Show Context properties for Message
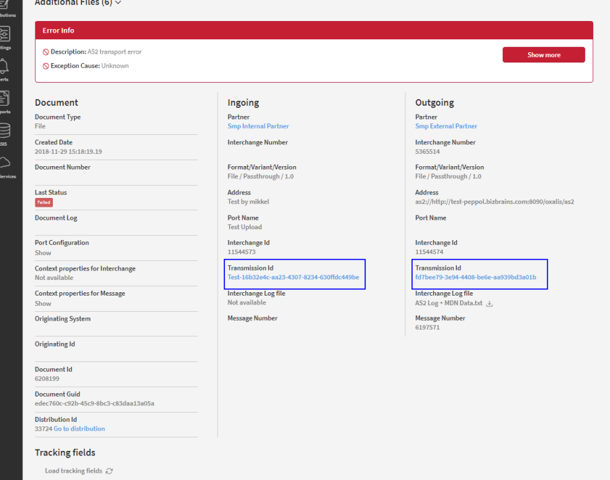This screenshot has height=480, width=610. [x=43, y=304]
